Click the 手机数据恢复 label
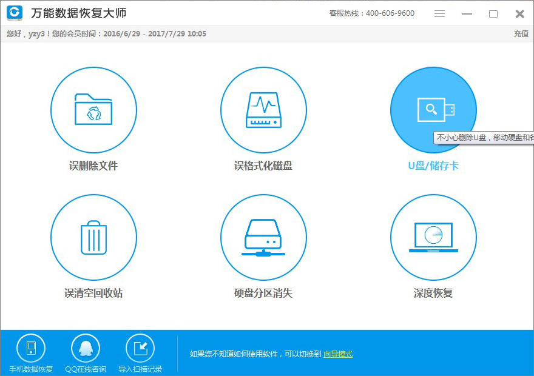Screen dimensions: 534x376 click(x=31, y=369)
